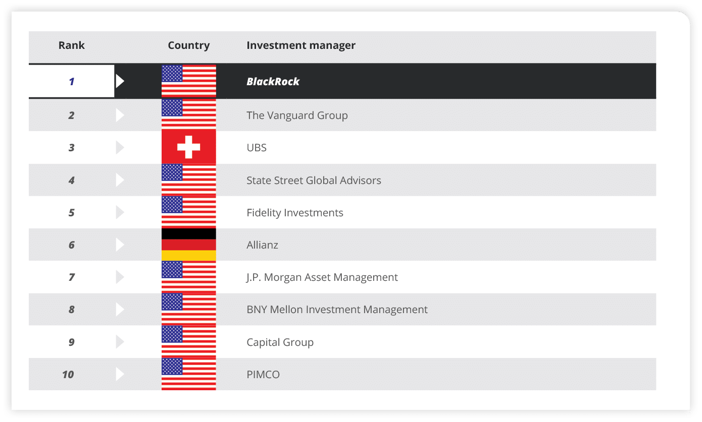Click the US flag beside BlackRock
This screenshot has height=422, width=702.
coord(188,81)
